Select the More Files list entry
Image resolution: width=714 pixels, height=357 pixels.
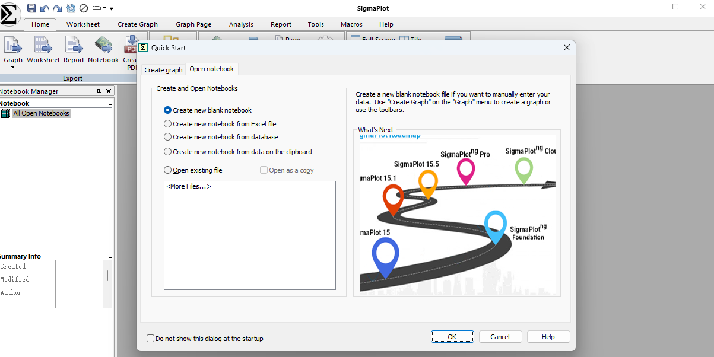189,187
